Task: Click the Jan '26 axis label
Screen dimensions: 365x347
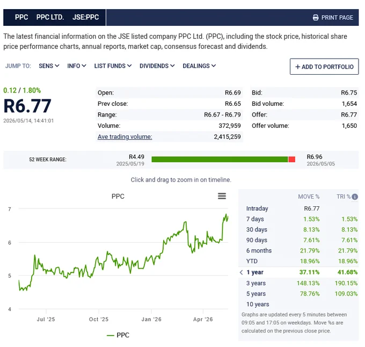Action: click(151, 319)
